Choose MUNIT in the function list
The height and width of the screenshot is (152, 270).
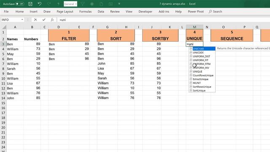202,83
